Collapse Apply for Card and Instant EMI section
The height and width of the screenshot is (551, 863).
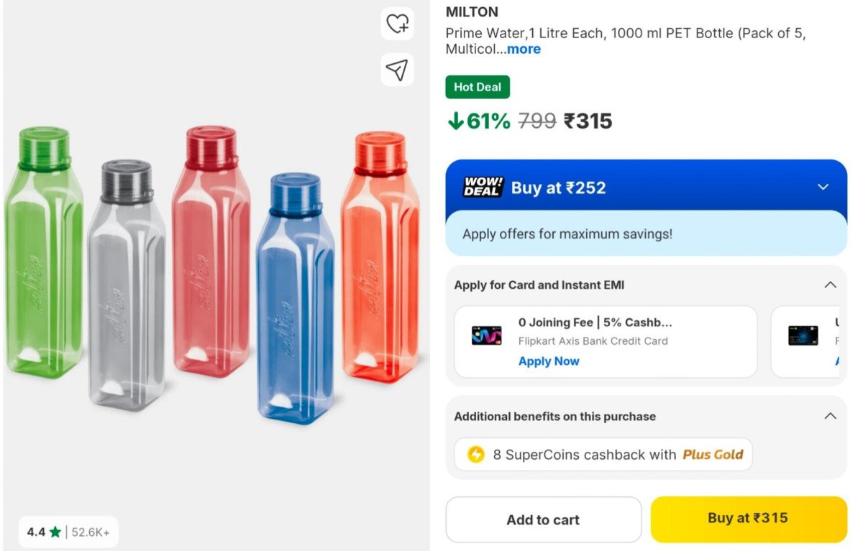[x=830, y=285]
